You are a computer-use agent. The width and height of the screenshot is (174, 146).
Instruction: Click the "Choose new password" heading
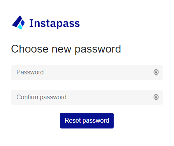click(66, 49)
